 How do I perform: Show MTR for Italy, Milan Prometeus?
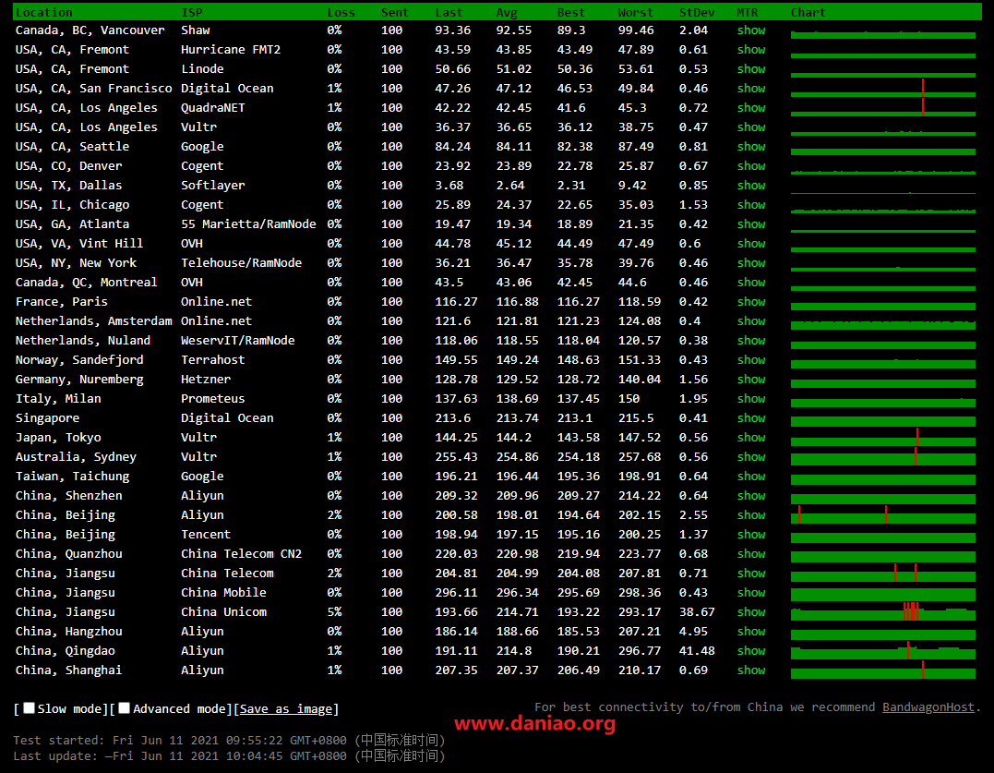[751, 399]
